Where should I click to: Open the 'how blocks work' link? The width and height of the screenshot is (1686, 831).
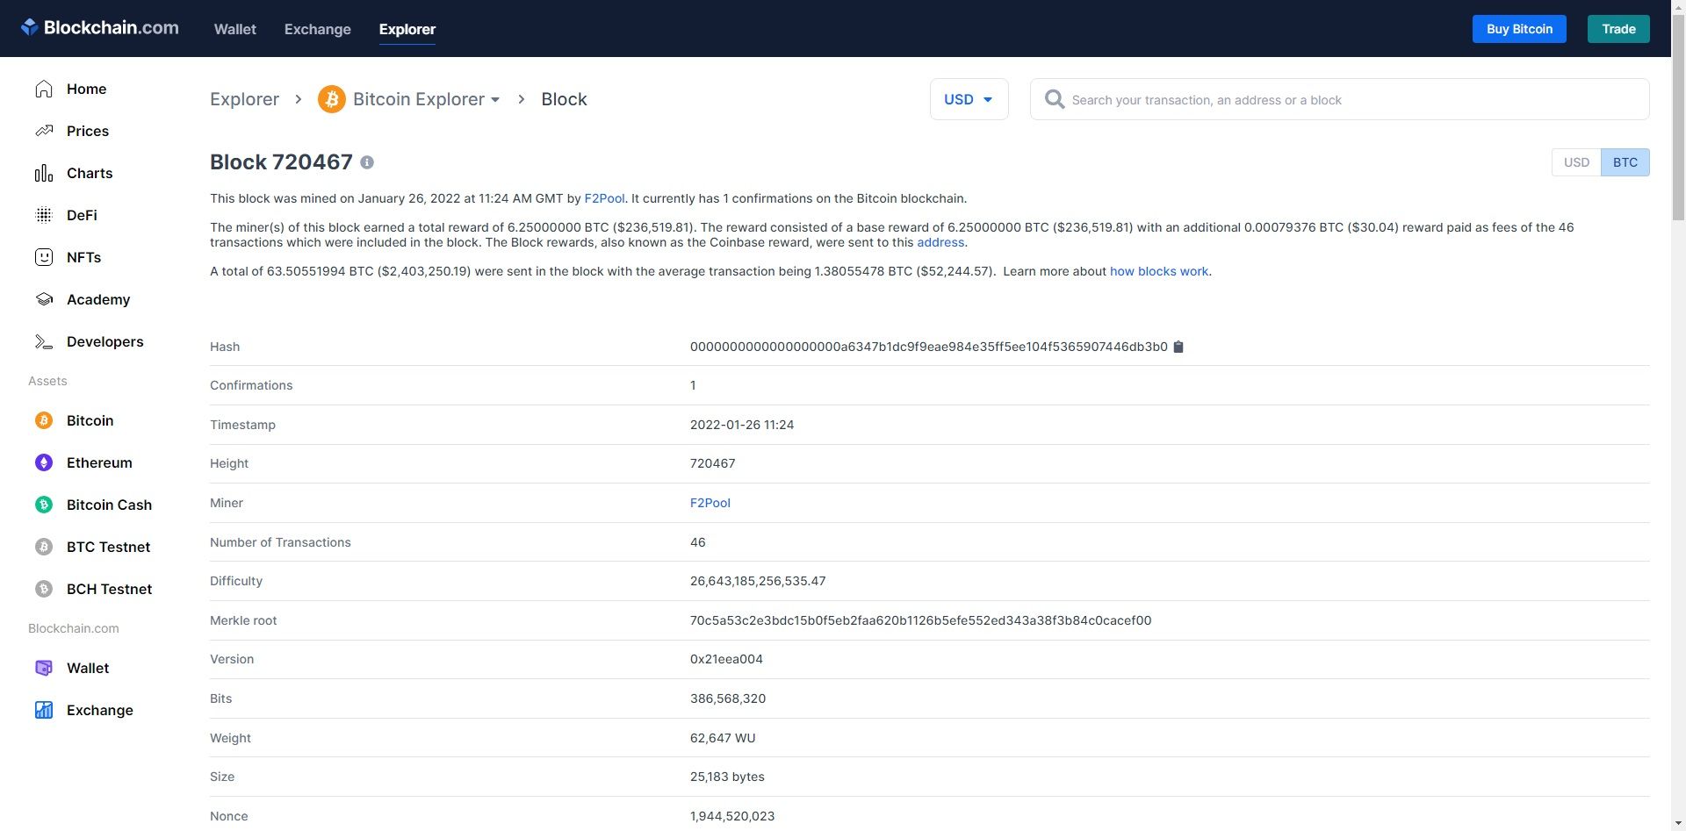pos(1159,271)
